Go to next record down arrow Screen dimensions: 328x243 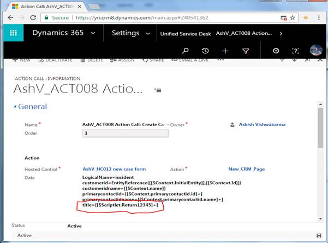point(294,60)
